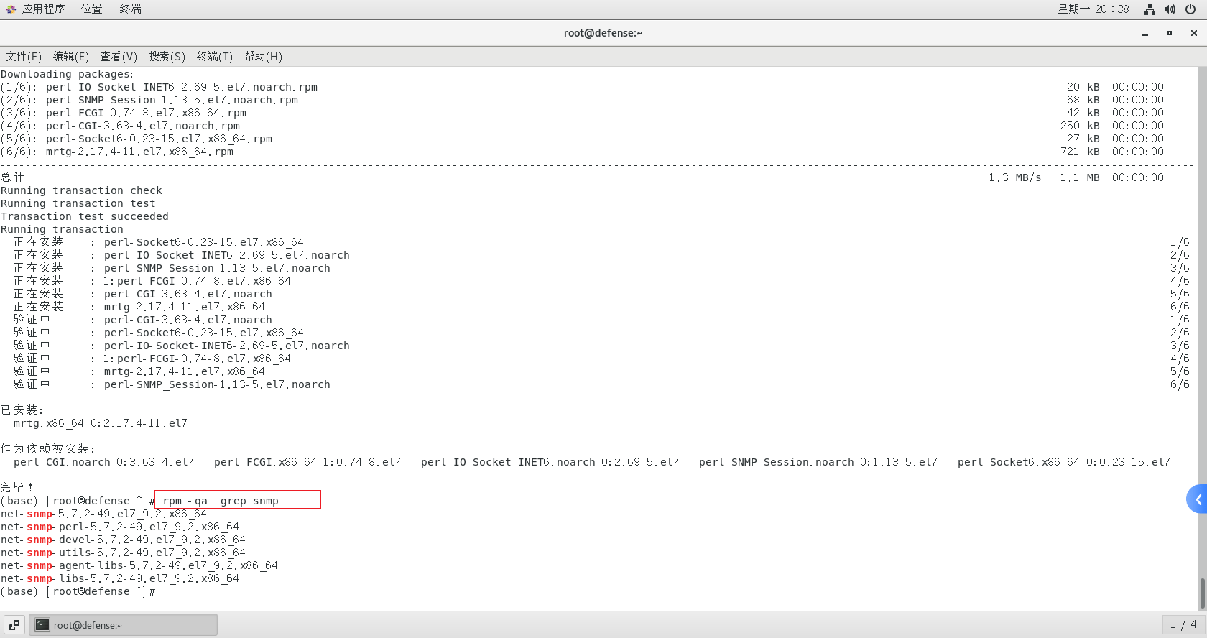Viewport: 1207px width, 638px height.
Task: Maximize the root@defense terminal window
Action: 1170,33
